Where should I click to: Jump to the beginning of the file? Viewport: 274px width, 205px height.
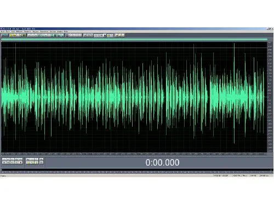coord(4,162)
